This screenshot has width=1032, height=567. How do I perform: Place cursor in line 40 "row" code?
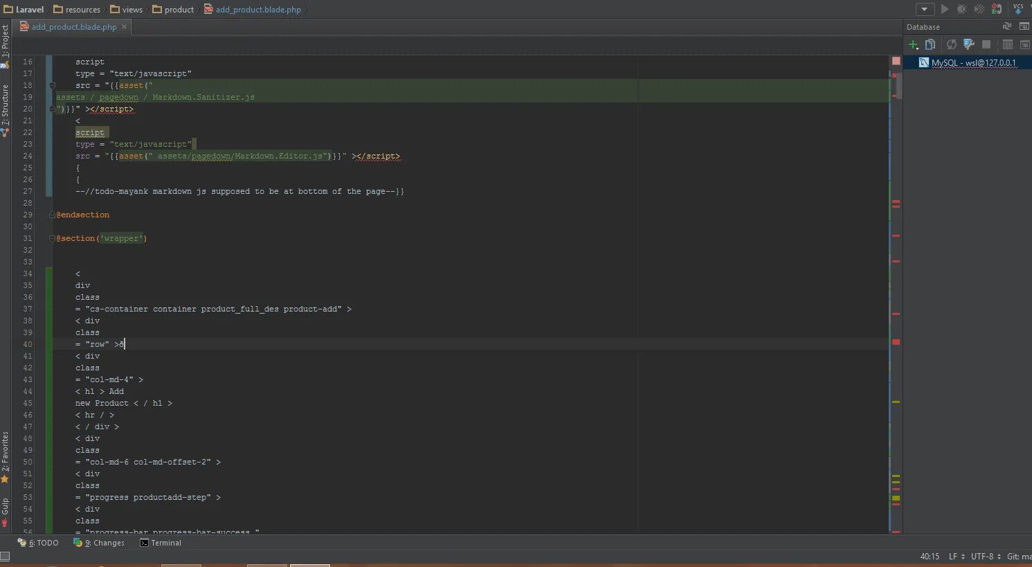[x=100, y=344]
